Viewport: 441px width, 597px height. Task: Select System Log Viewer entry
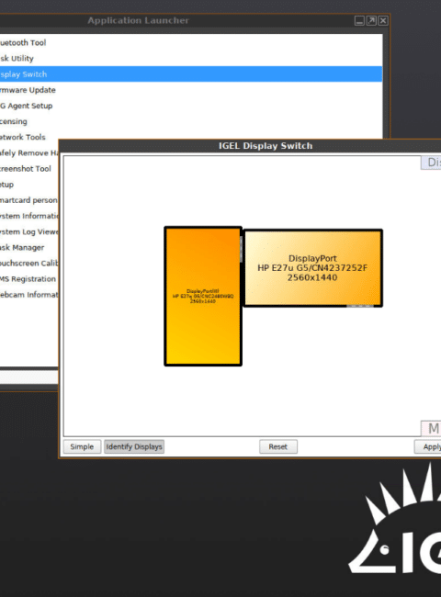pos(29,231)
